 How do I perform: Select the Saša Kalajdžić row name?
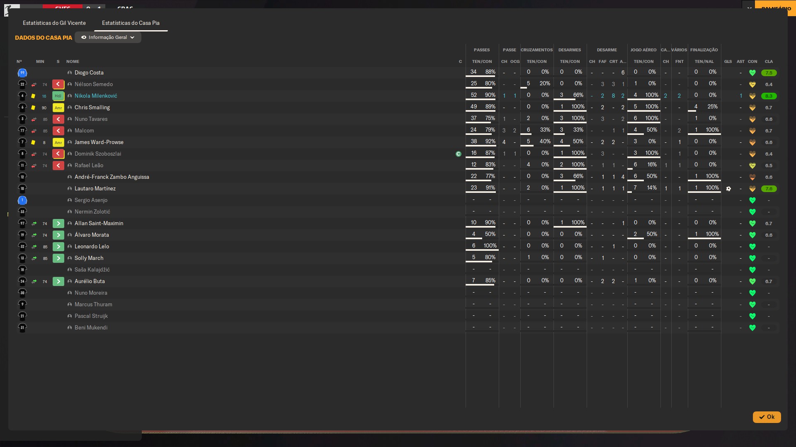(x=92, y=269)
